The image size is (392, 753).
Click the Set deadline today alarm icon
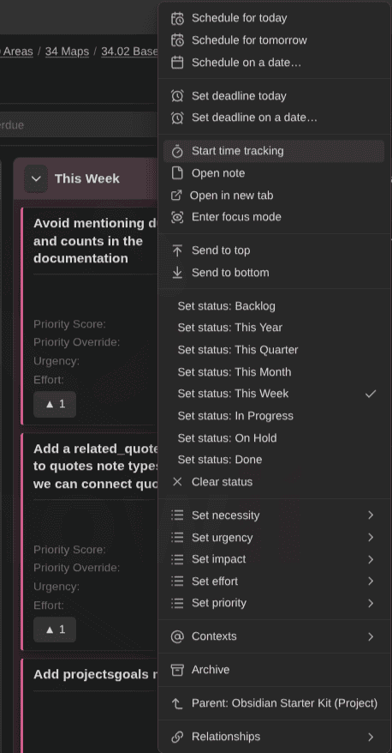[x=177, y=96]
